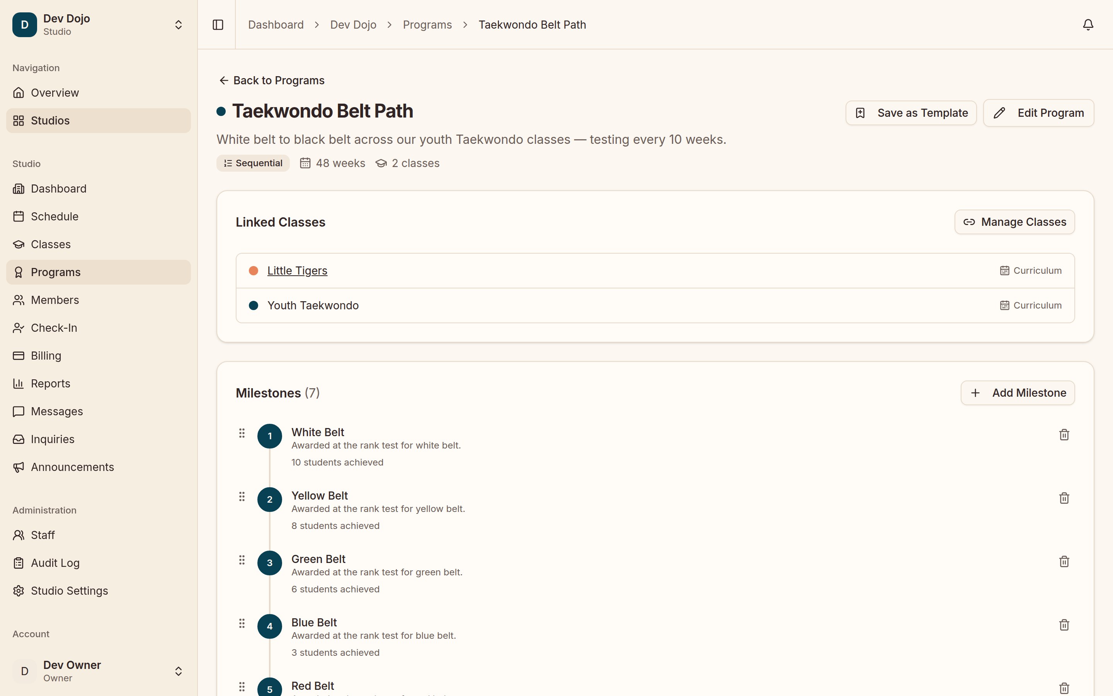Click milestone number 3 badge
The height and width of the screenshot is (696, 1113).
tap(269, 563)
